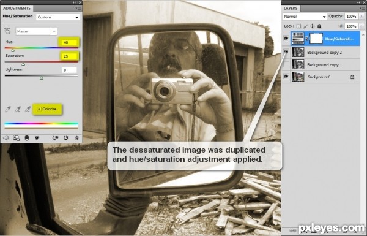Click the Hue slider handle
The image size is (367, 236).
pos(13,50)
